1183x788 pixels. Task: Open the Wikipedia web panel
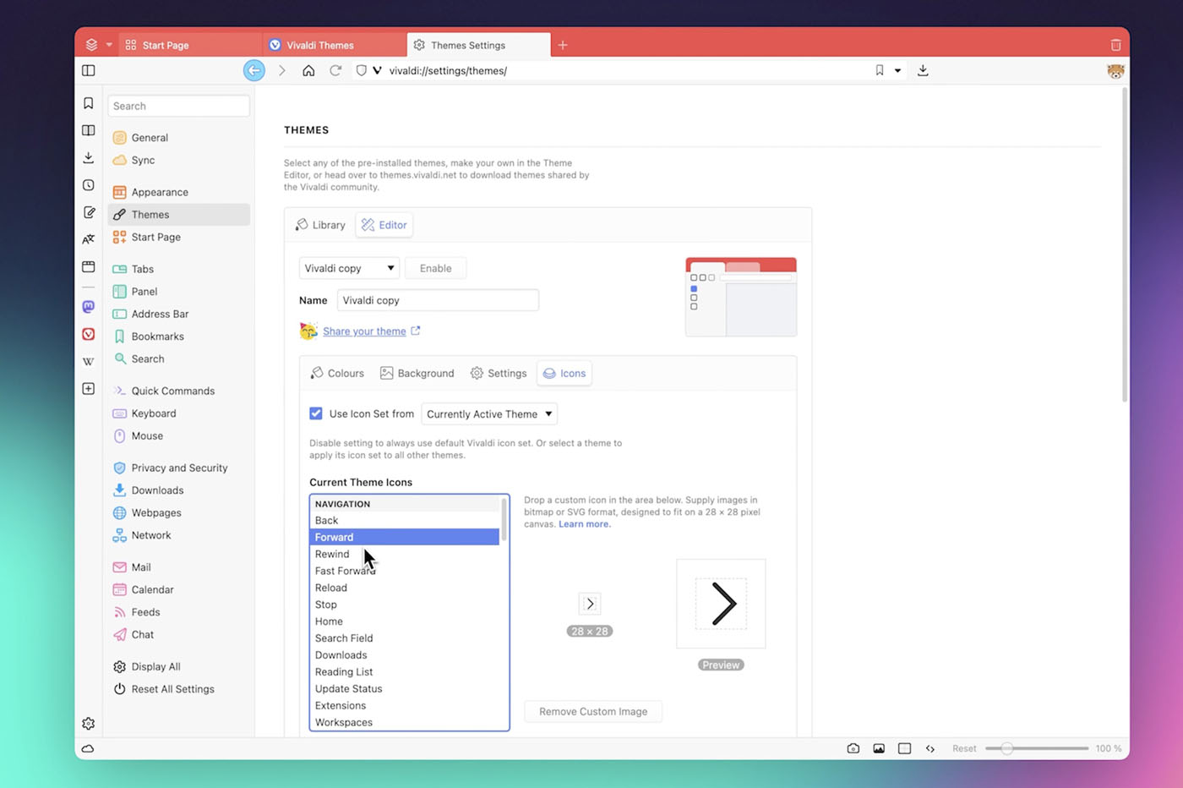pos(89,361)
